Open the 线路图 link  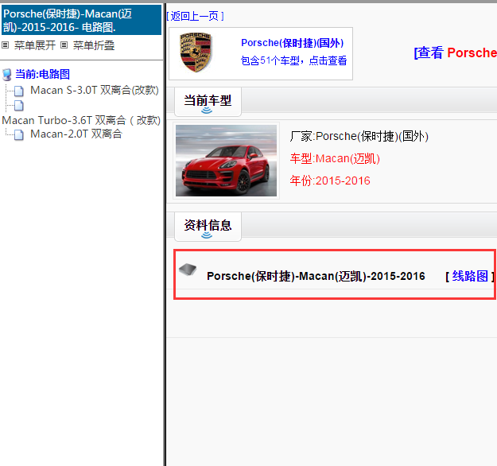pos(470,276)
